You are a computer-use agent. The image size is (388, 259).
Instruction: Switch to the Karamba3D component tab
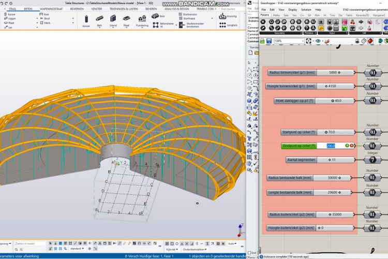click(x=362, y=15)
